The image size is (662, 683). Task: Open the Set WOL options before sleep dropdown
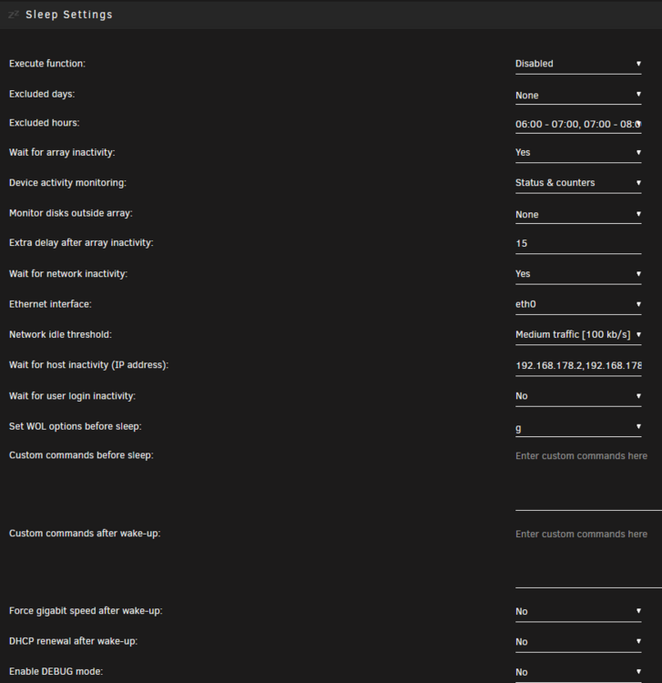(578, 427)
